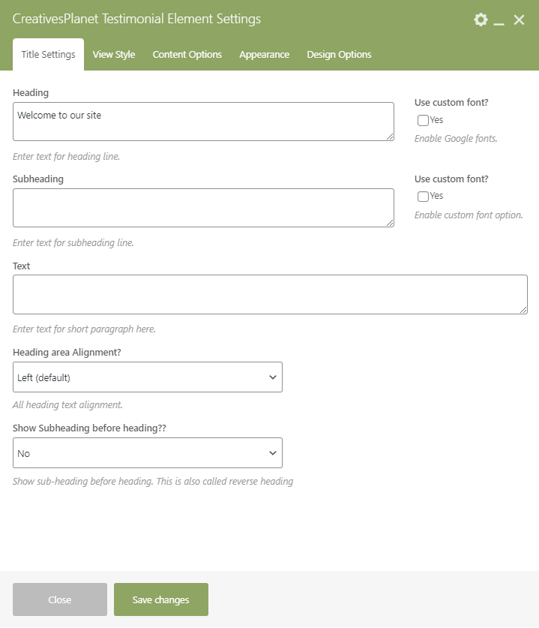This screenshot has height=628, width=539.
Task: Grab the Heading textarea resize handle
Action: (x=390, y=137)
